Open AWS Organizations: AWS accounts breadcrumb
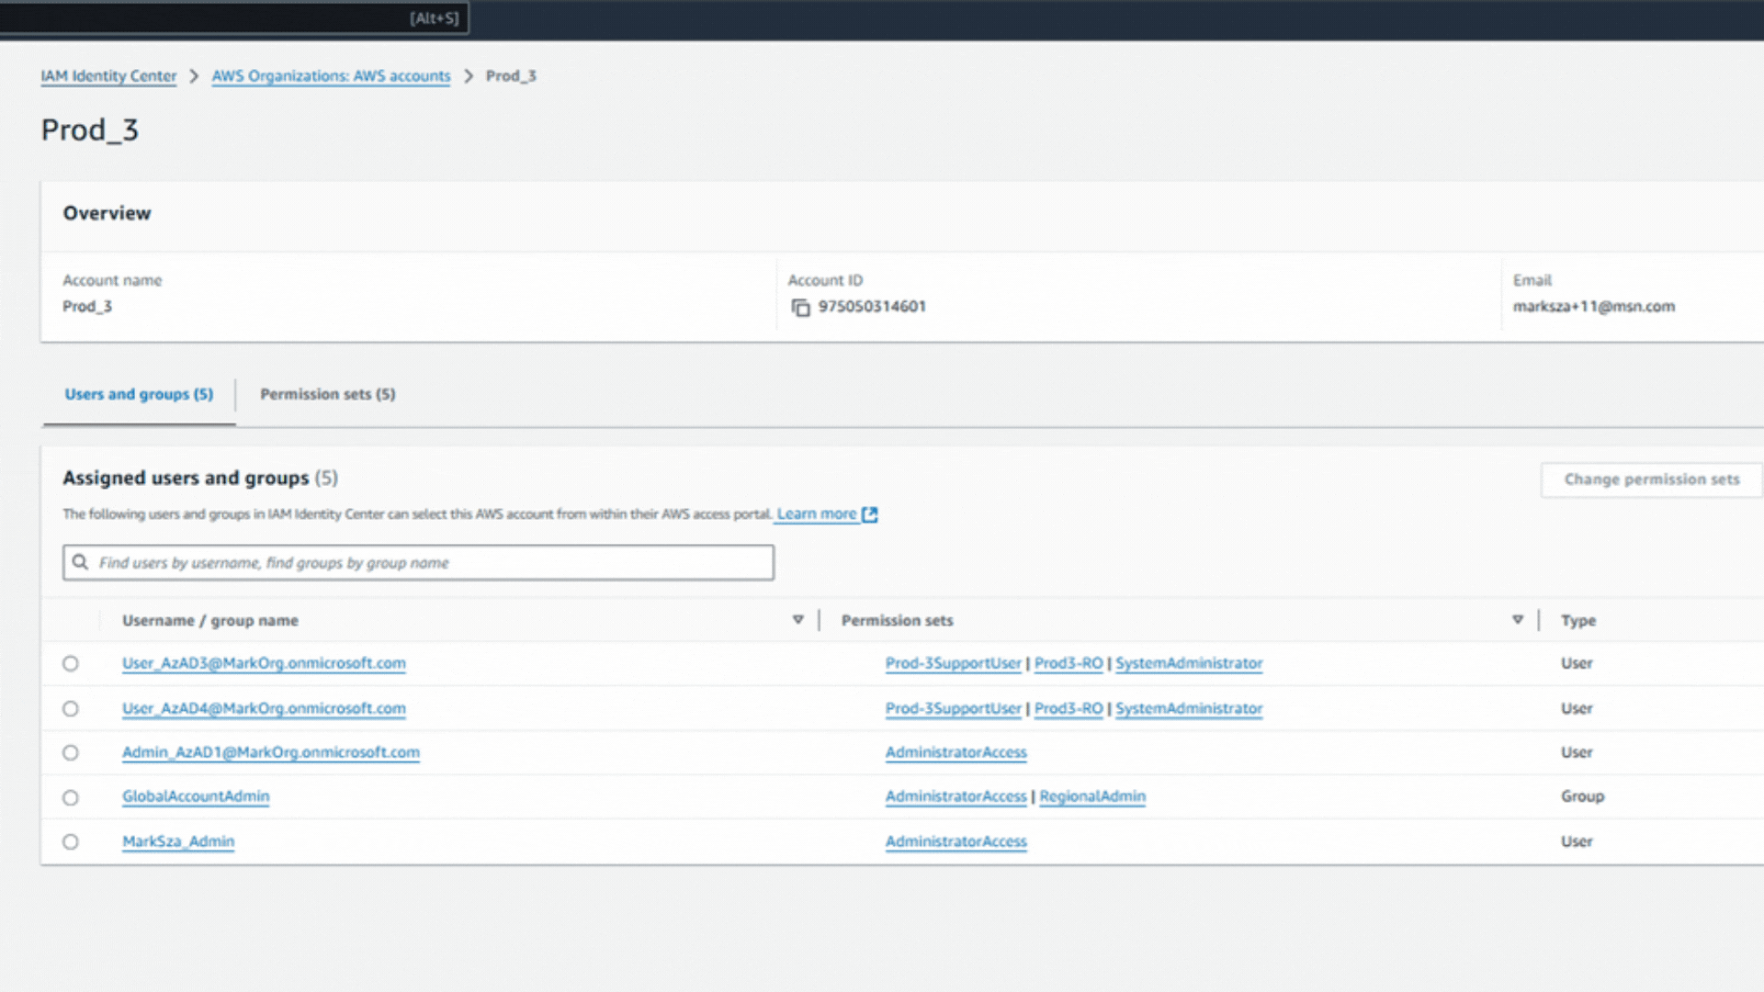This screenshot has width=1764, height=992. pos(331,76)
